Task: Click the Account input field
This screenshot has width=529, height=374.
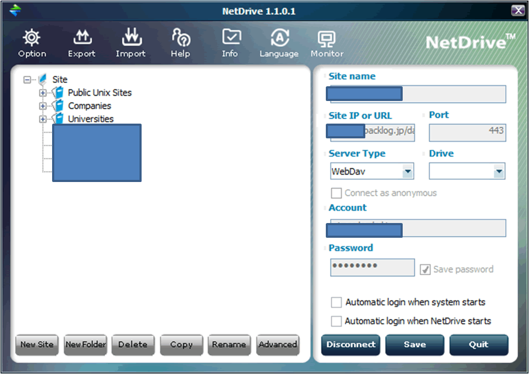Action: (418, 228)
